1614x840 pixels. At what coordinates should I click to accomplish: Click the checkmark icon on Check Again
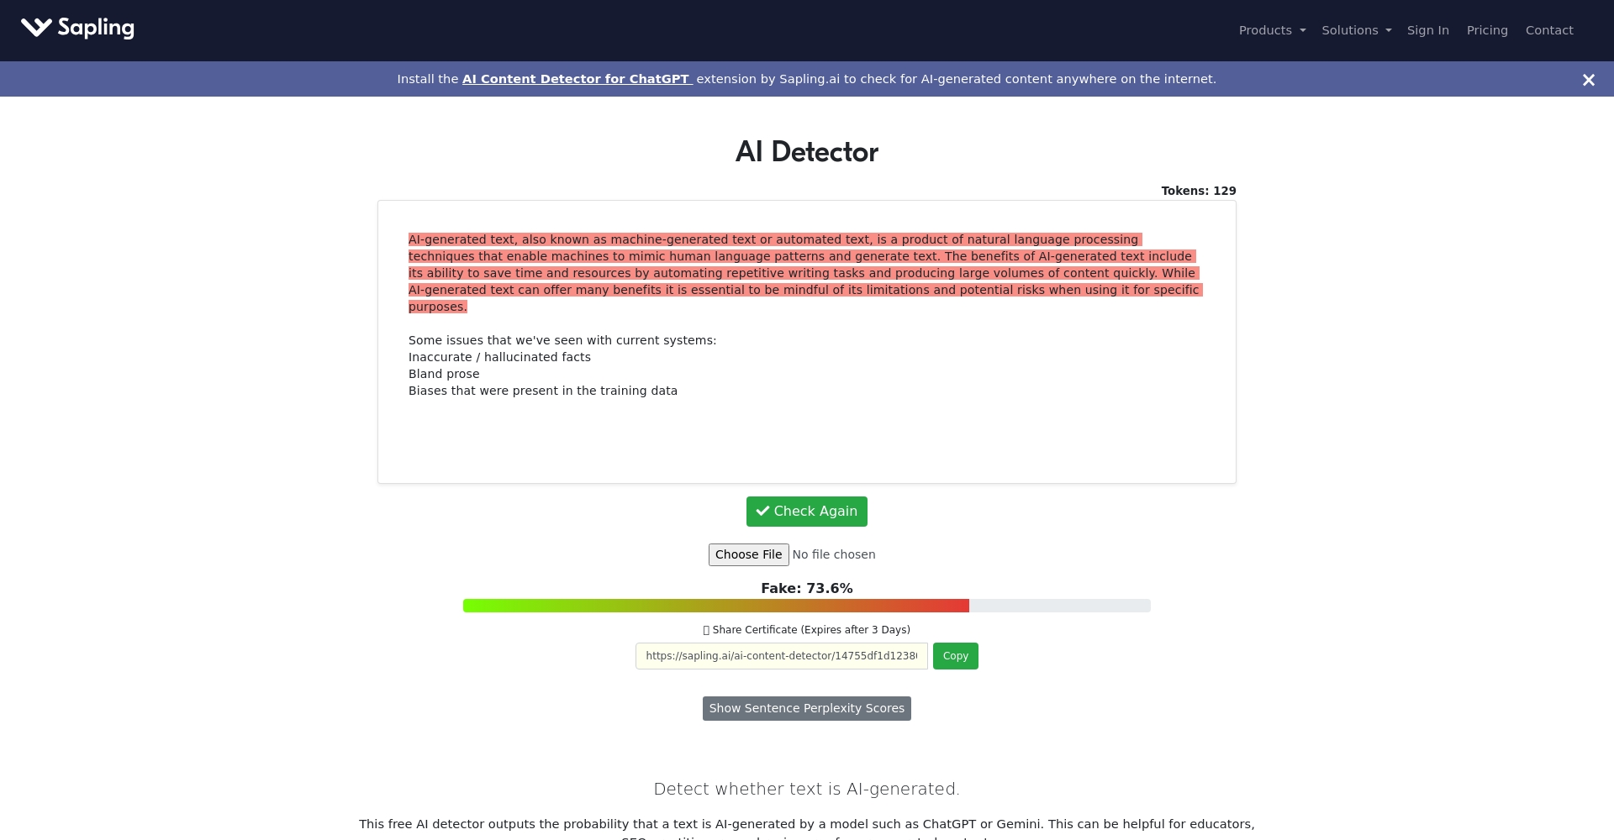(x=763, y=511)
